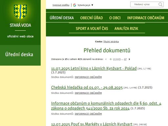
Task: Open Chebská hledačka od 01.07. document
Action: click(x=87, y=87)
